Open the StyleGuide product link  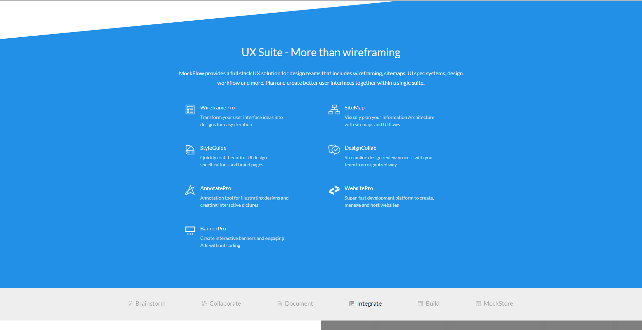pyautogui.click(x=213, y=148)
